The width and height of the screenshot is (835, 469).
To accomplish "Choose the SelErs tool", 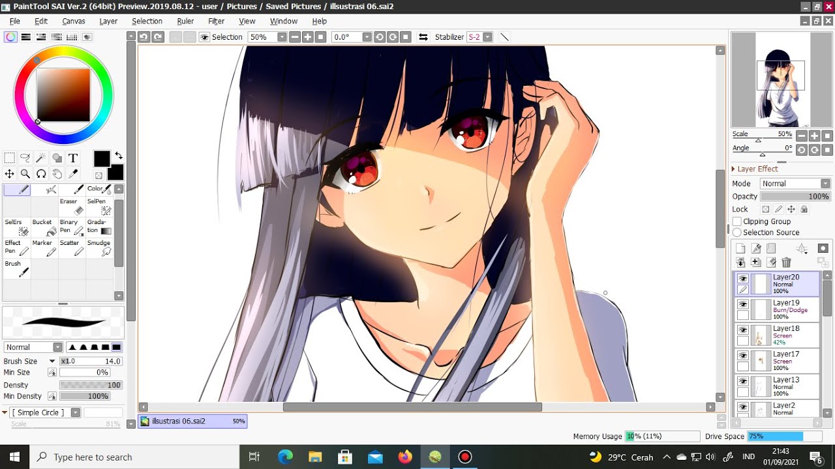I will [x=17, y=227].
